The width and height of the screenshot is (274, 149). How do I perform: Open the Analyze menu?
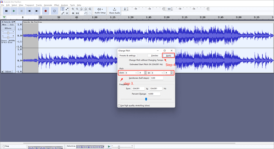(x=64, y=5)
